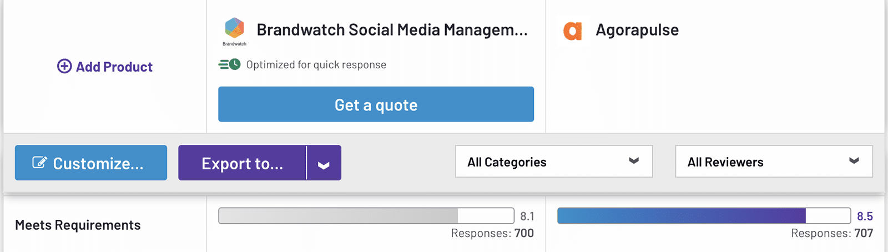
Task: Click the 8.1 Brandwatch score
Action: click(527, 216)
